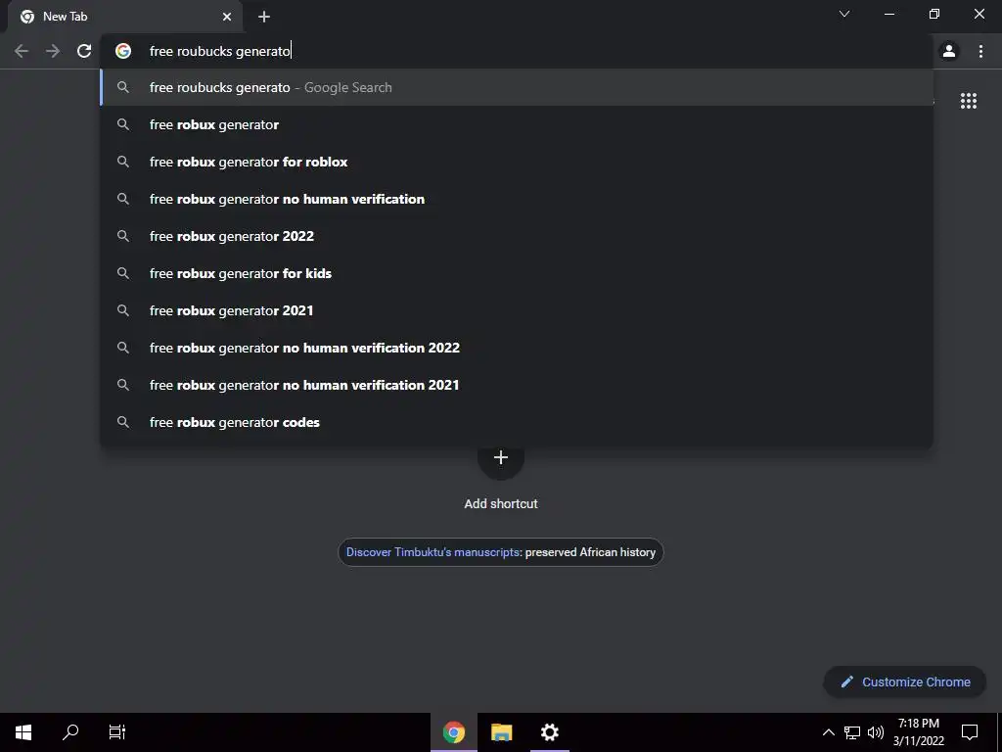Click the Google logo in address bar
The height and width of the screenshot is (752, 1002).
123,51
